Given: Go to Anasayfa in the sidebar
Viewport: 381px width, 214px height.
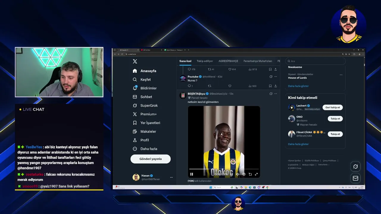Looking at the screenshot, I should tap(144, 71).
